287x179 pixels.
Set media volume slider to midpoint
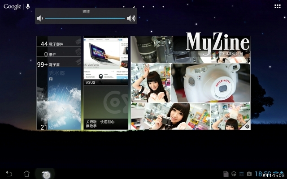click(x=85, y=18)
